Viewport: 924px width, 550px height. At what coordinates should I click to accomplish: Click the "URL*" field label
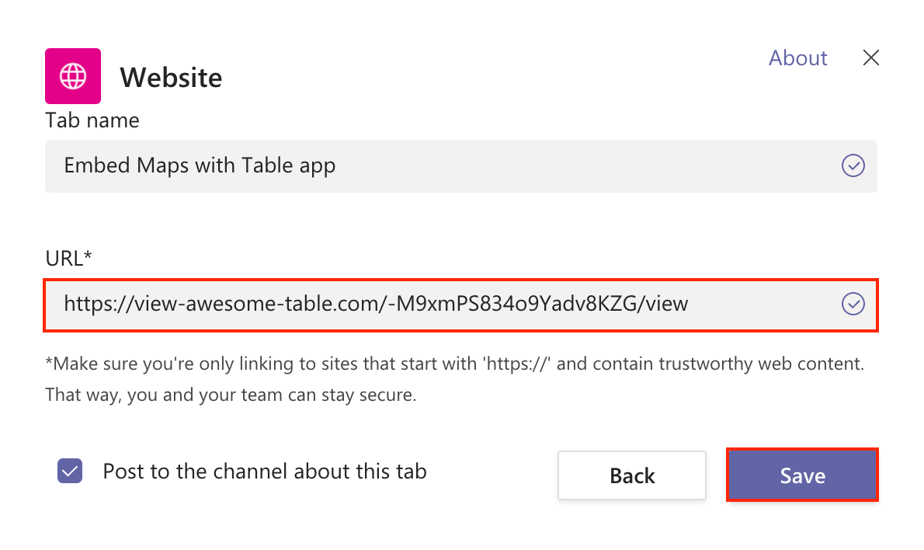pyautogui.click(x=69, y=258)
